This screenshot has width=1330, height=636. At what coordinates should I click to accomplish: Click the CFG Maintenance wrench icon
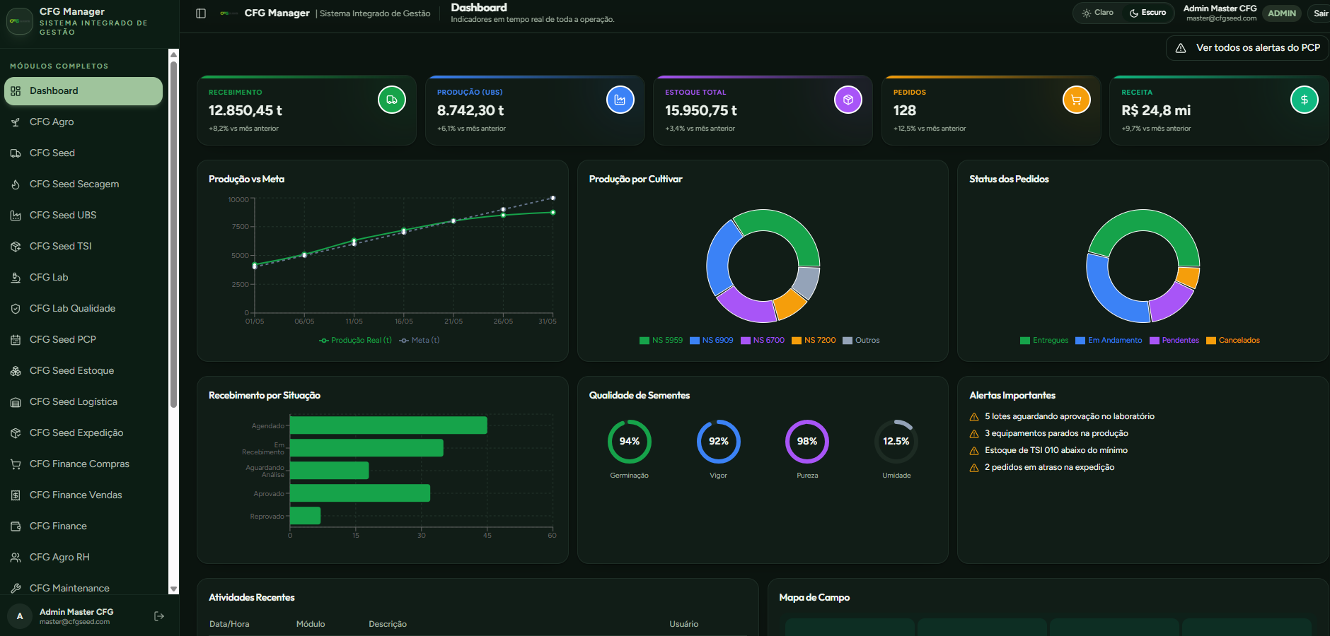[16, 588]
